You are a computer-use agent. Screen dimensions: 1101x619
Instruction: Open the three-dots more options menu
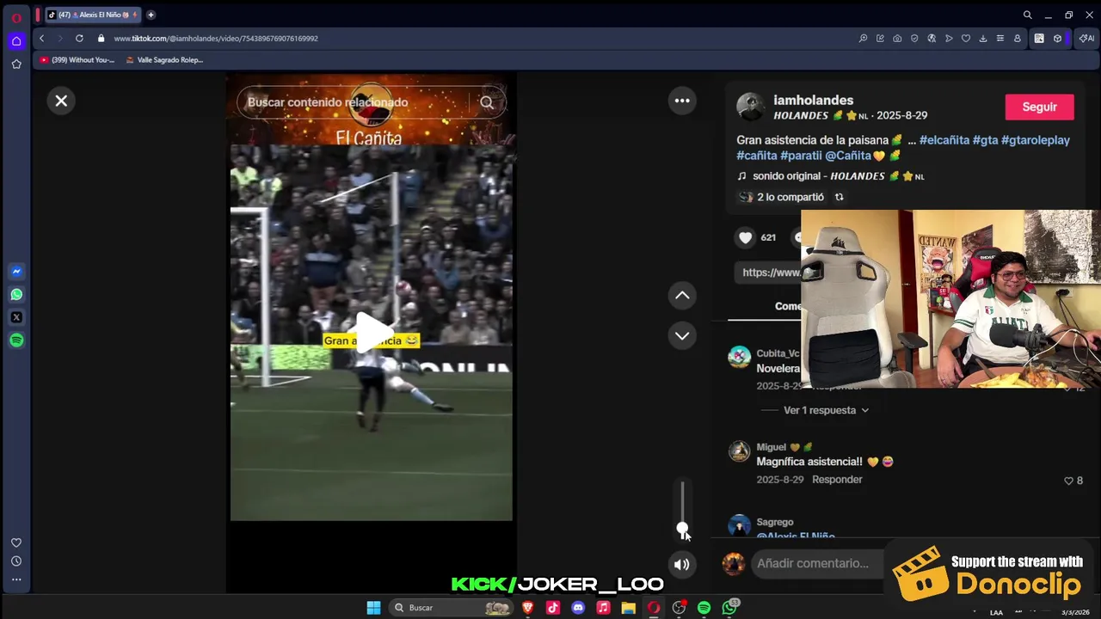[x=682, y=101]
